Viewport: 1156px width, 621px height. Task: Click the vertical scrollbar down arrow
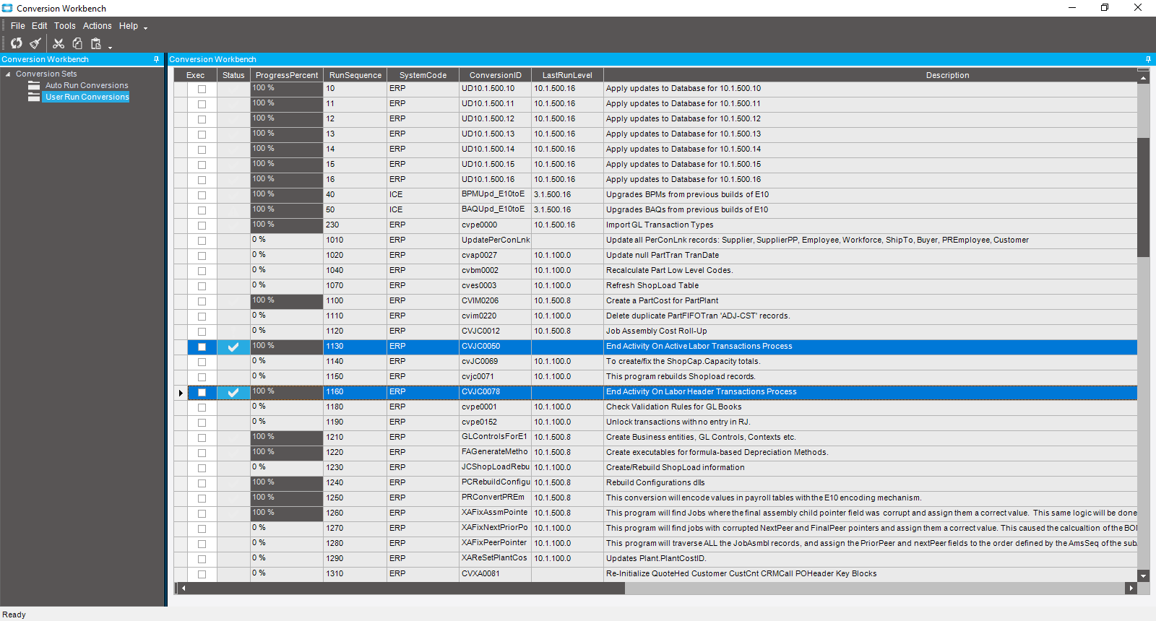tap(1143, 576)
